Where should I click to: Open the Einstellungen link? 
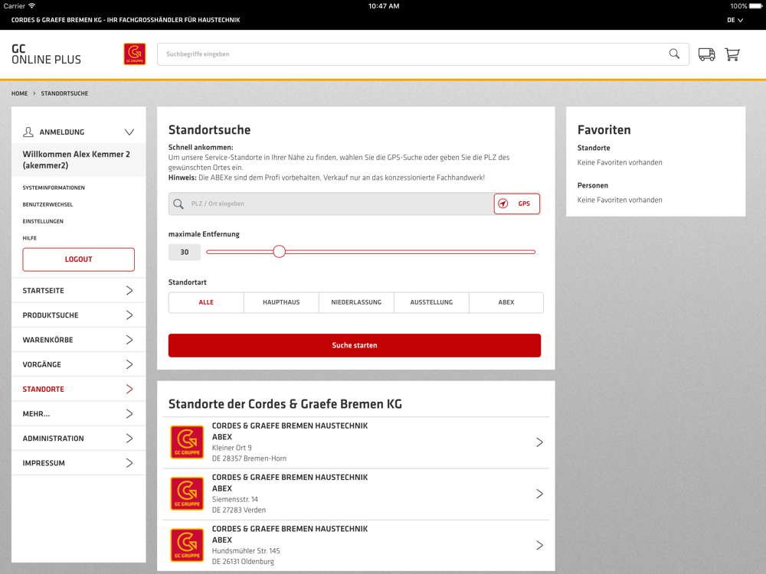[43, 222]
